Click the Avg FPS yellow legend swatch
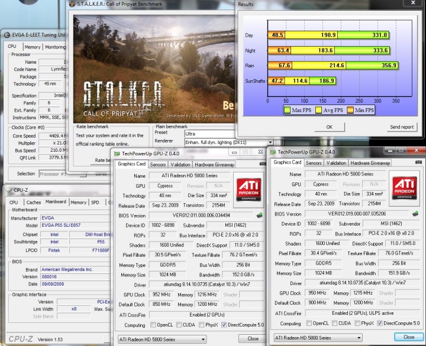This screenshot has width=426, height=346. pos(318,110)
